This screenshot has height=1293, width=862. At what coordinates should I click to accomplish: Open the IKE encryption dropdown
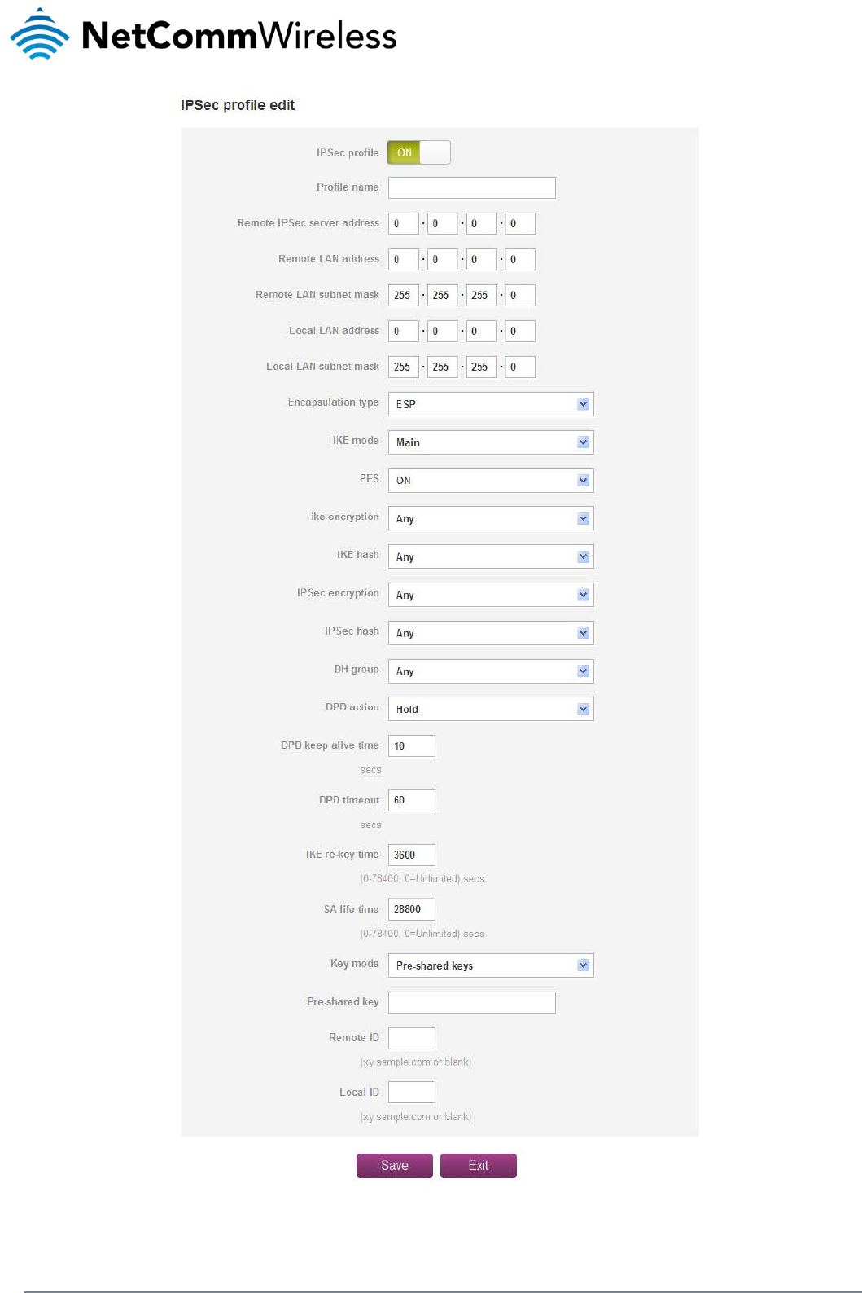tap(490, 519)
